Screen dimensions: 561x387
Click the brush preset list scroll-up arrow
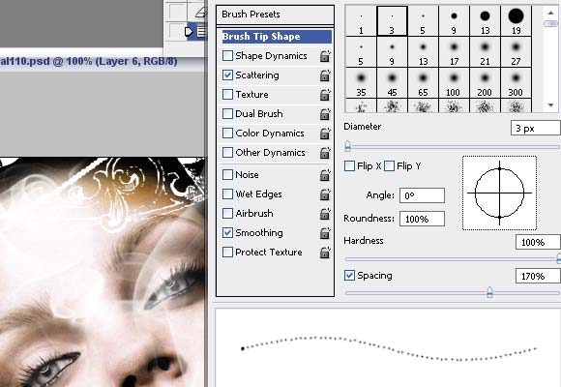click(x=550, y=13)
